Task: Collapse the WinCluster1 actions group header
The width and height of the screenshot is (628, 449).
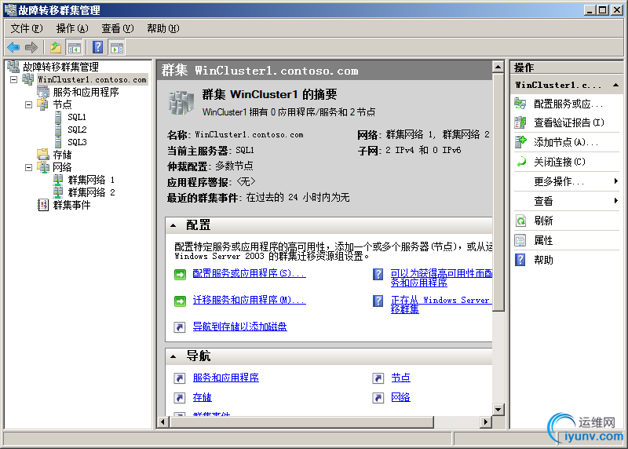Action: (x=615, y=85)
